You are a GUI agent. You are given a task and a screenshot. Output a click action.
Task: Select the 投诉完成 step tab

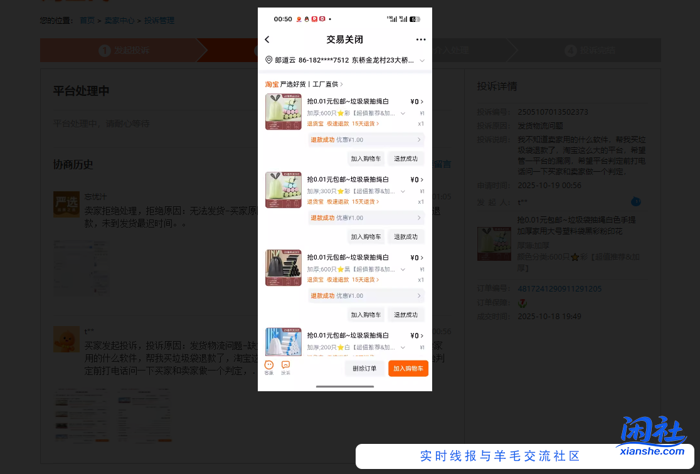tap(588, 50)
